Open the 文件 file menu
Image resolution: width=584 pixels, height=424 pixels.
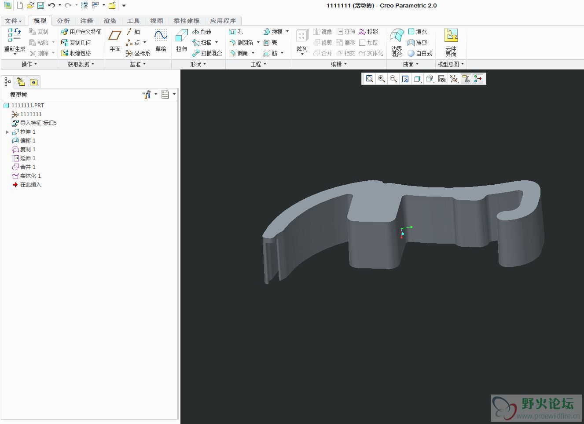tap(13, 21)
